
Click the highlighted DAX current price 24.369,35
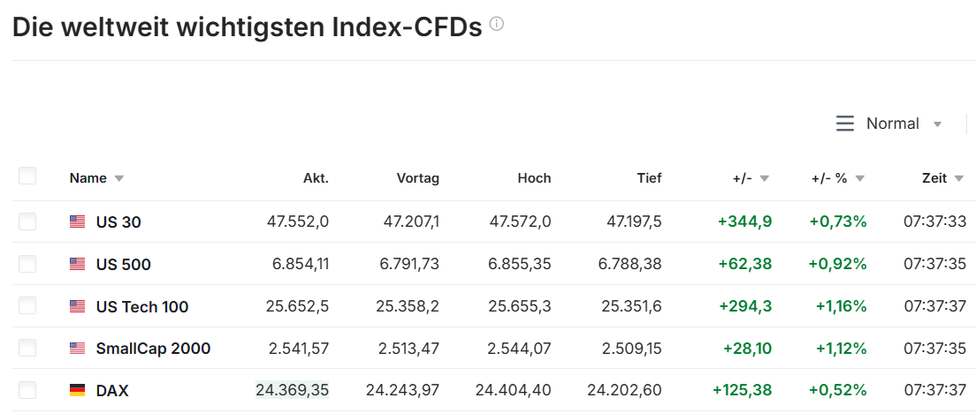[292, 390]
